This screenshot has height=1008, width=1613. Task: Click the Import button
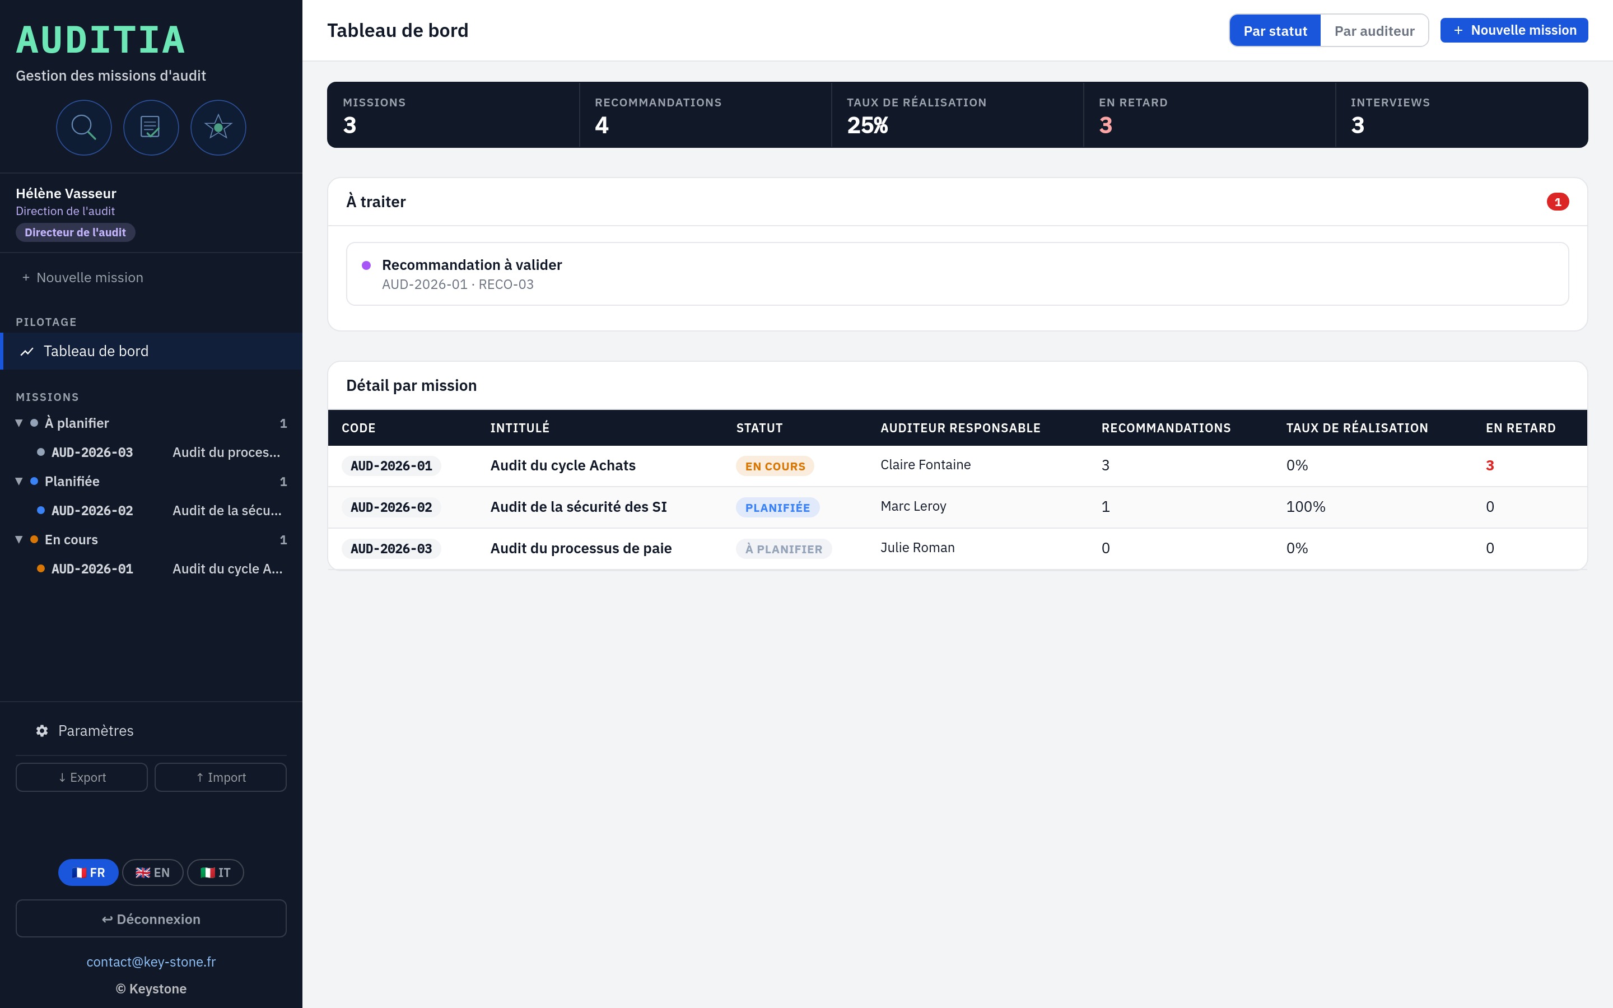click(221, 777)
